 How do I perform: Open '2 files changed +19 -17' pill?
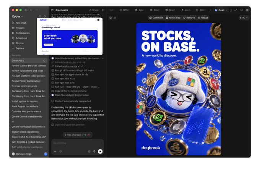(x=78, y=135)
